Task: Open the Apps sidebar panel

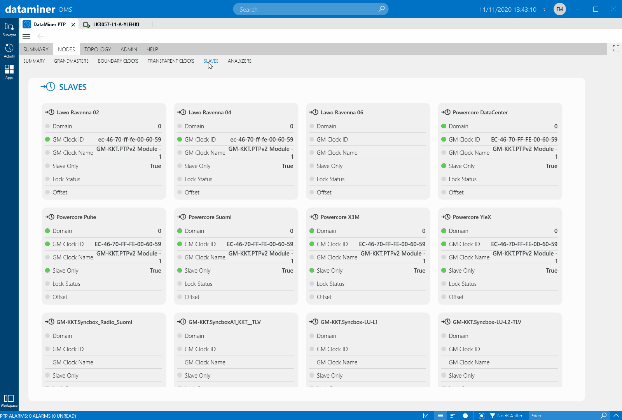Action: pyautogui.click(x=9, y=72)
